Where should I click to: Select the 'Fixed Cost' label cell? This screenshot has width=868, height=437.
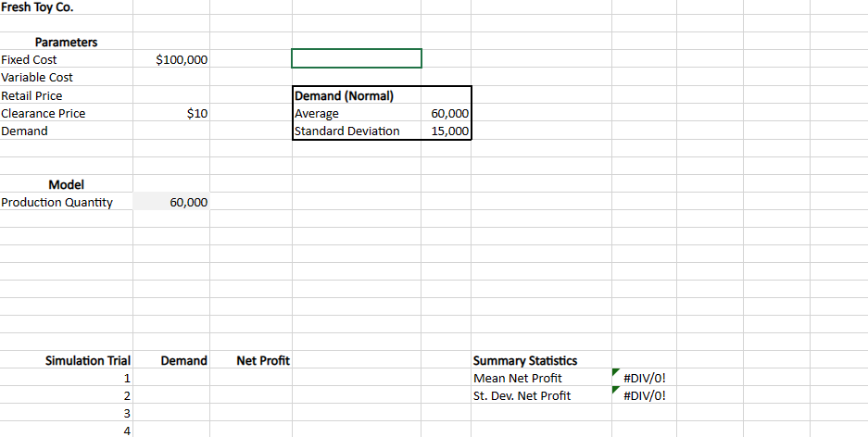click(67, 59)
